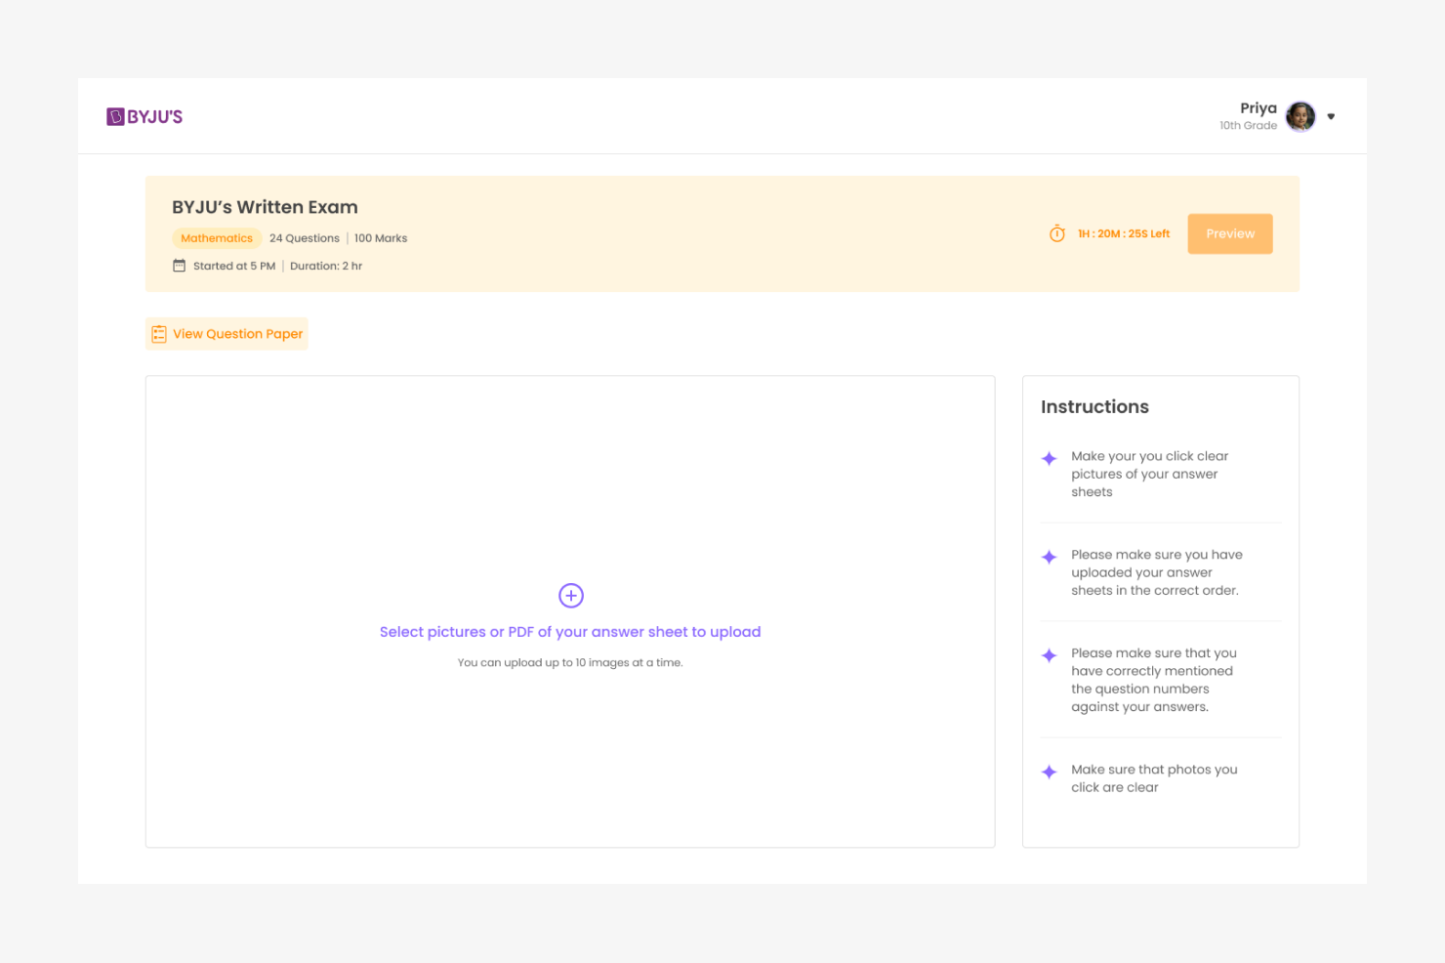Click the 24 Questions label
The width and height of the screenshot is (1445, 963).
(305, 238)
